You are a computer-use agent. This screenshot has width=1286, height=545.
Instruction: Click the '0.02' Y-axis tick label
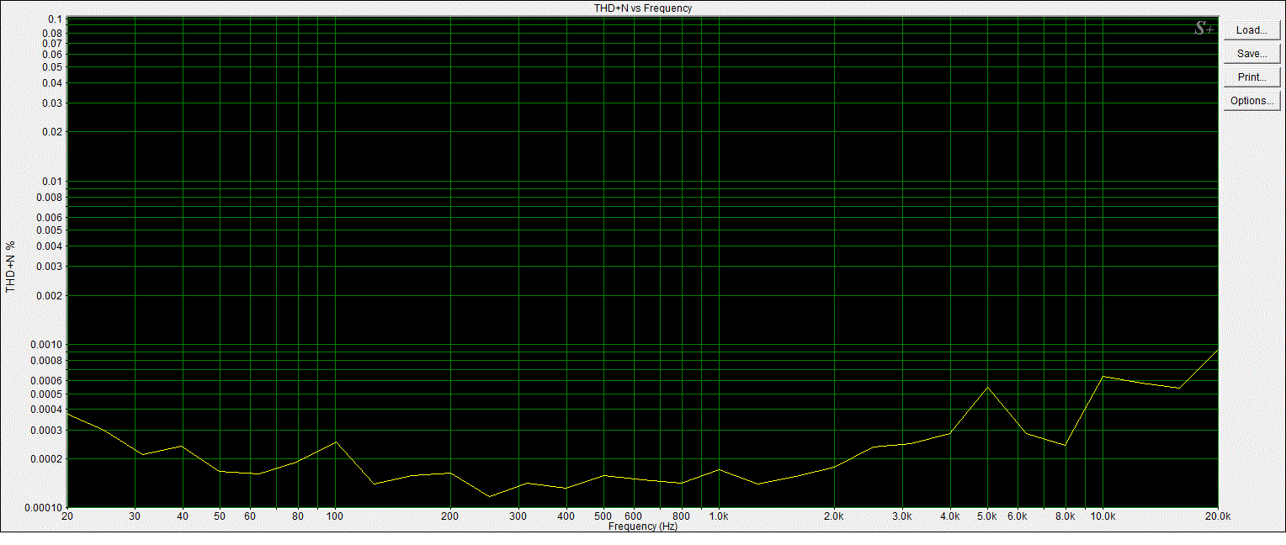pyautogui.click(x=54, y=132)
